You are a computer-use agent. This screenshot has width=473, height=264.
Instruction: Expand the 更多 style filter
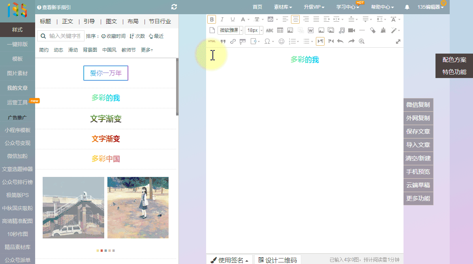point(147,50)
